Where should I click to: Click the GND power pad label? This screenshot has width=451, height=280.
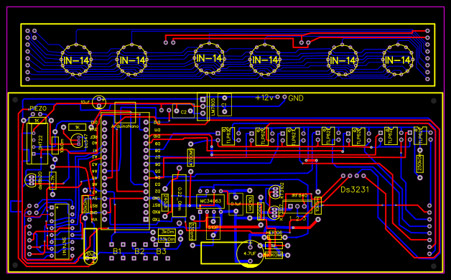[x=296, y=98]
